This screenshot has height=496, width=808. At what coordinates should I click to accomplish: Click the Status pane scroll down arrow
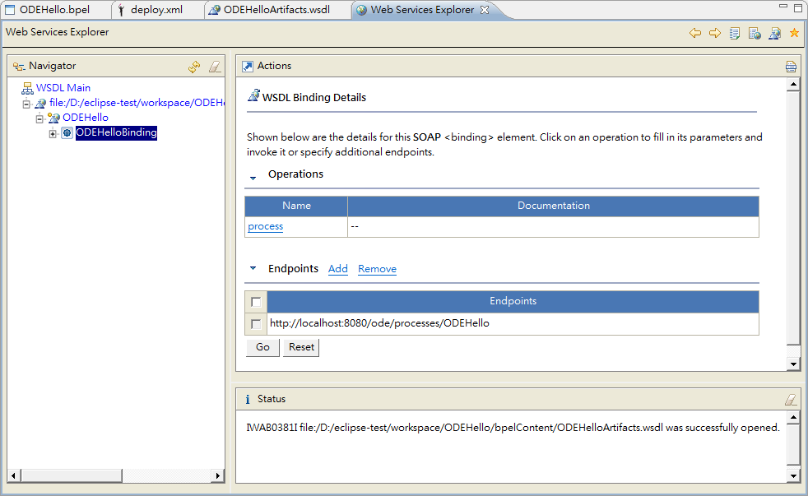[793, 476]
